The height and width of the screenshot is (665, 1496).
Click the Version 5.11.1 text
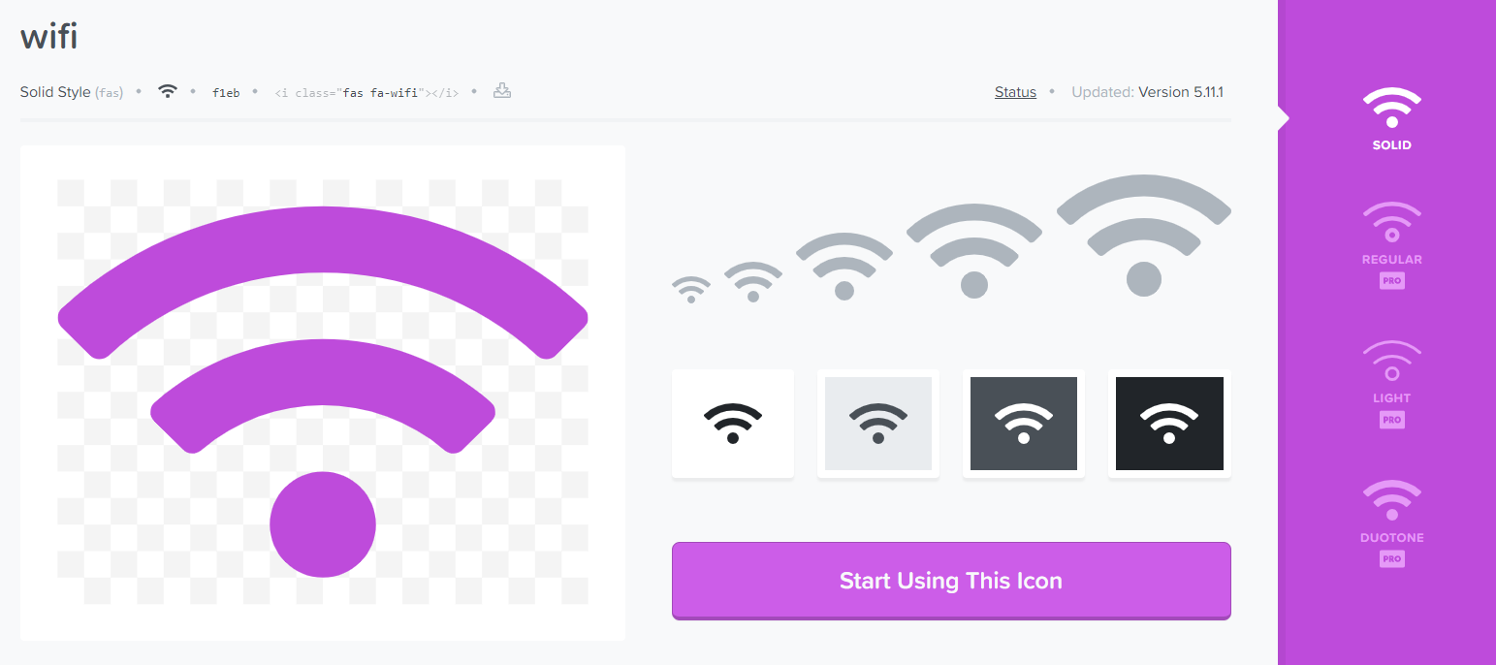coord(1181,92)
